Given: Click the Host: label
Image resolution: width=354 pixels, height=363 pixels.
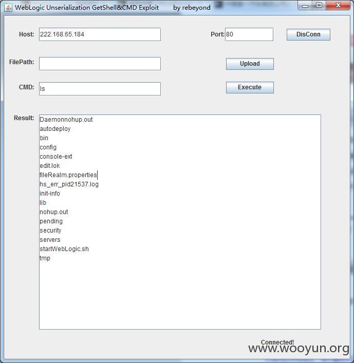Looking at the screenshot, I should [x=27, y=34].
